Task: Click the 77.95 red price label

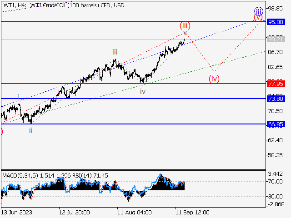Action: point(276,84)
